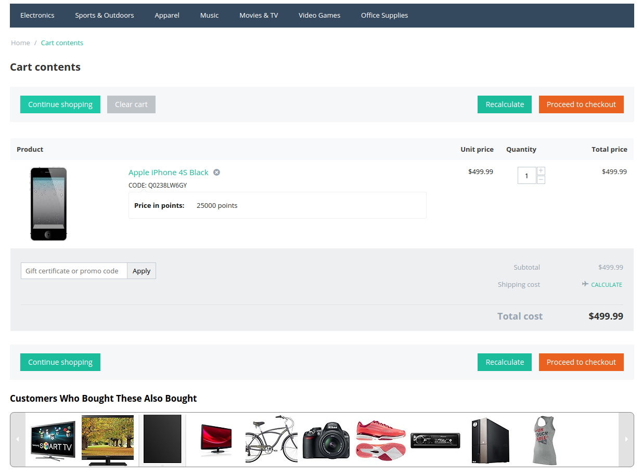The image size is (642, 476).
Task: Open the desktop PC tower thumbnail
Action: click(490, 440)
